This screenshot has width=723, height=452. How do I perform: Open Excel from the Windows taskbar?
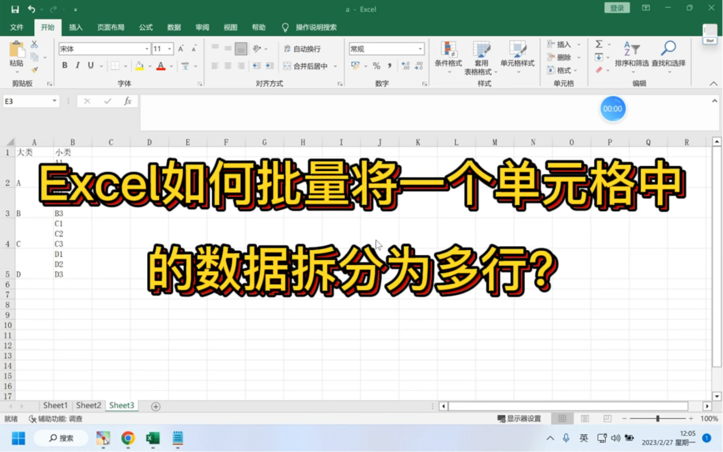tap(153, 438)
